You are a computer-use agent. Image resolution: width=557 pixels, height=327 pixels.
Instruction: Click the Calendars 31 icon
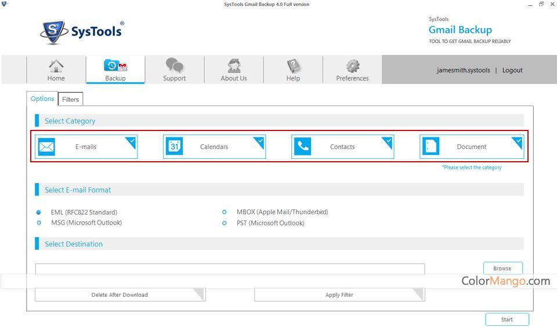(x=175, y=146)
